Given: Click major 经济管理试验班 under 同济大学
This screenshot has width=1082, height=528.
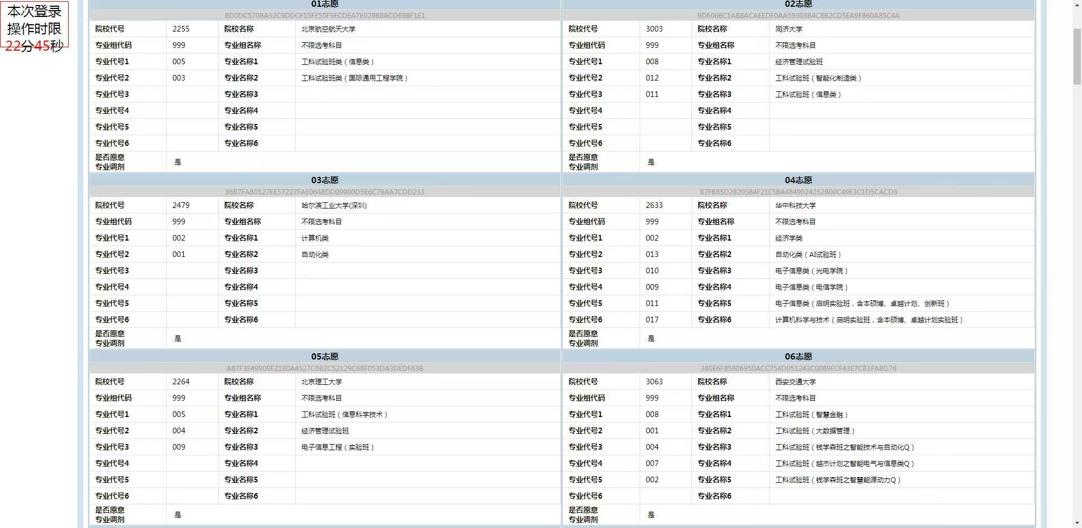Looking at the screenshot, I should point(799,61).
